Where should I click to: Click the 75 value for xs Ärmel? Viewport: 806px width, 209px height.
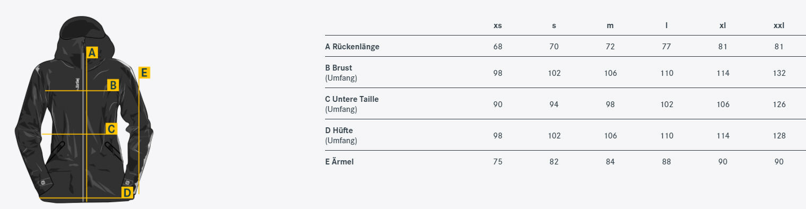tap(497, 162)
